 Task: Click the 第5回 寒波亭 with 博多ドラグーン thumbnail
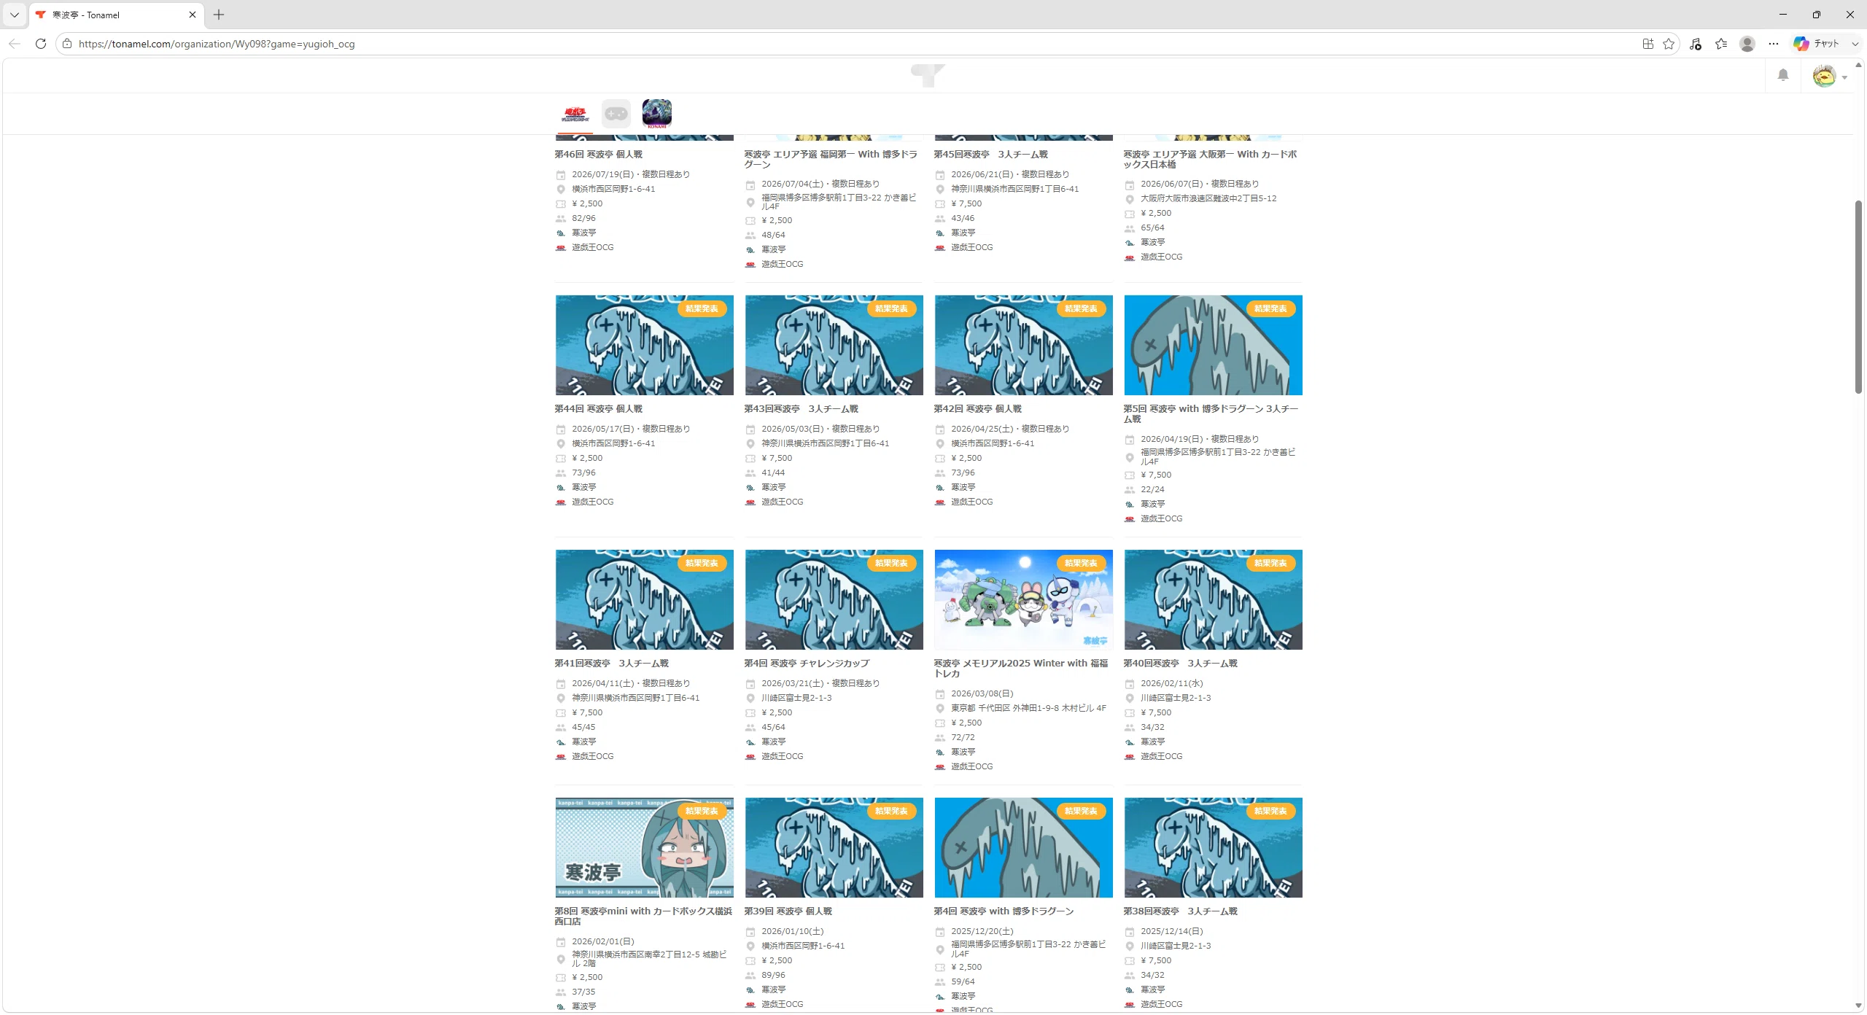coord(1214,345)
